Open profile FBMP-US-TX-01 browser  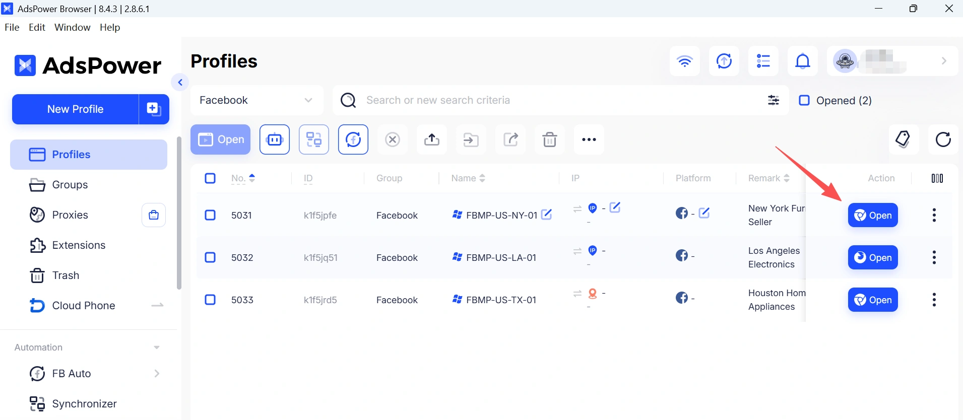[873, 300]
